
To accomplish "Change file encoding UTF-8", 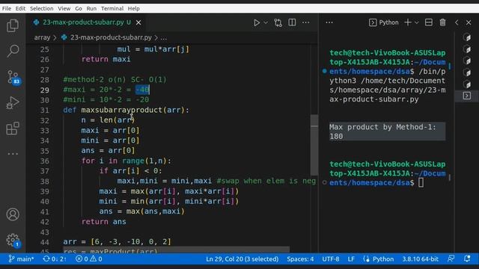I will point(331,259).
